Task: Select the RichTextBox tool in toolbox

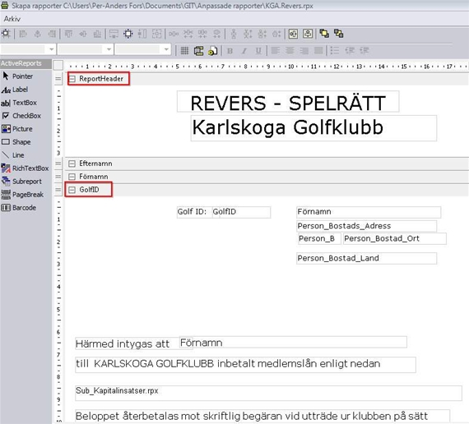Action: 25,168
